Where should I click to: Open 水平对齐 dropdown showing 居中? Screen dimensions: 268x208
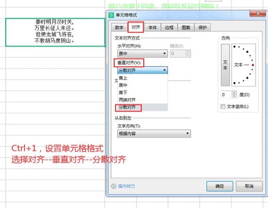pyautogui.click(x=142, y=54)
